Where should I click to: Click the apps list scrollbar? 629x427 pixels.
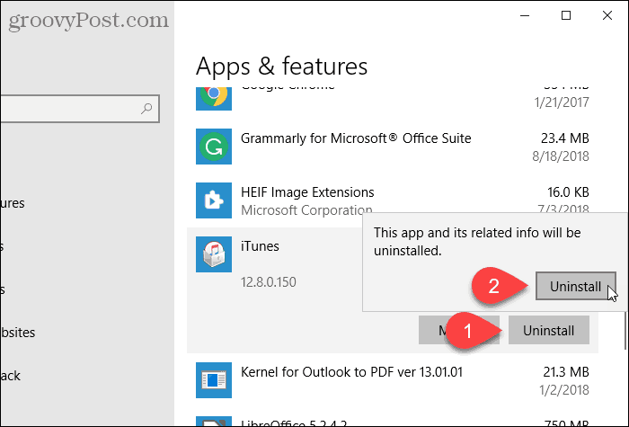626,329
